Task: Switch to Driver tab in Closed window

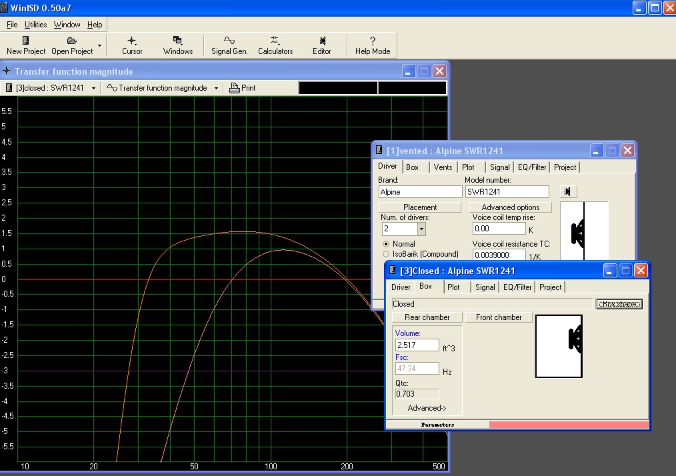Action: 401,287
